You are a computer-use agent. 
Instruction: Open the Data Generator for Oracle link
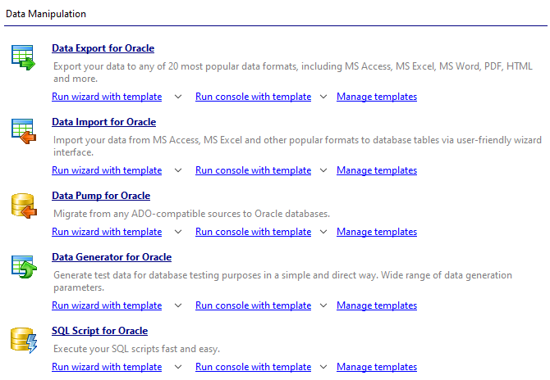(112, 257)
